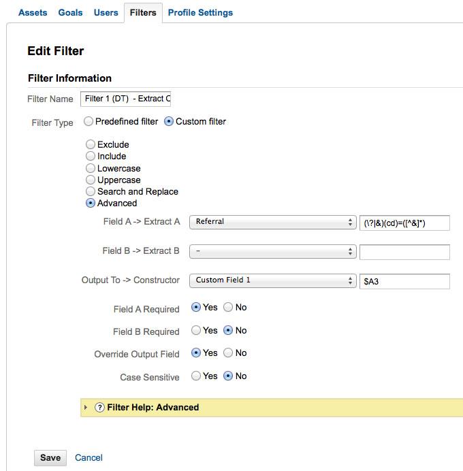Enable Case Sensitive by selecting Yes
463x471 pixels.
[196, 376]
